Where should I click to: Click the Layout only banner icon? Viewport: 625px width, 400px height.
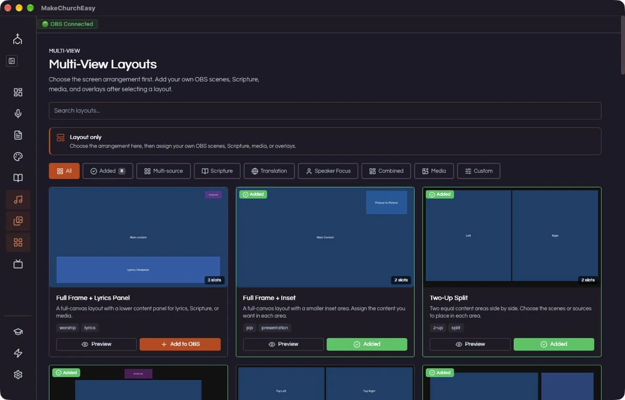61,137
